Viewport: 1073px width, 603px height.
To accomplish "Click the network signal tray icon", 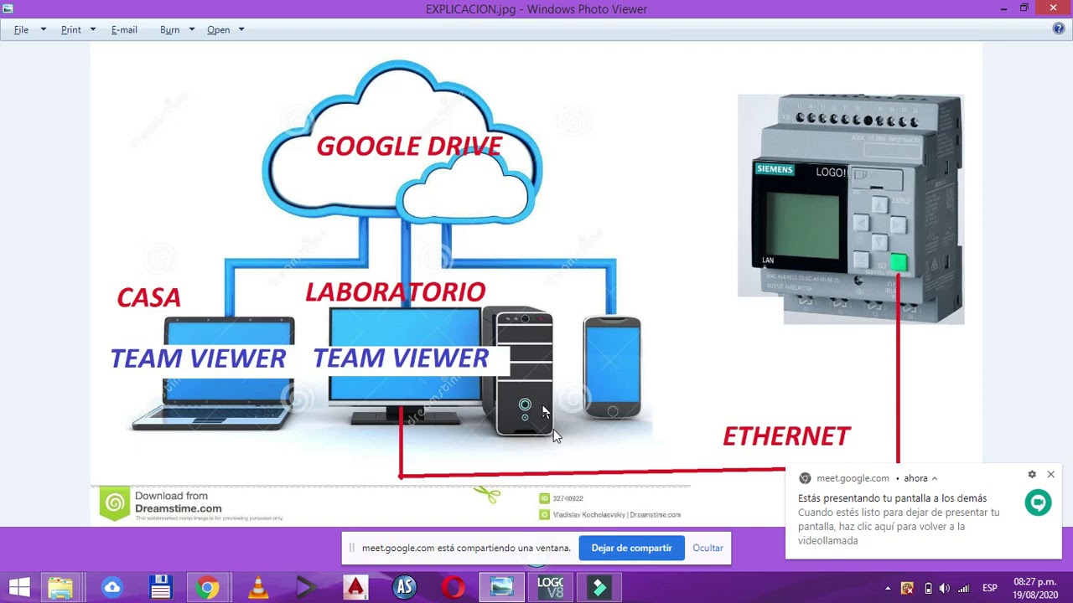I will [964, 588].
